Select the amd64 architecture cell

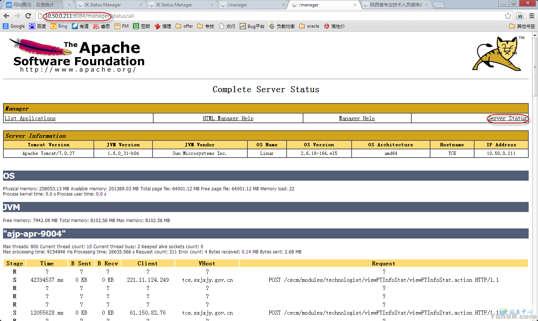[391, 153]
